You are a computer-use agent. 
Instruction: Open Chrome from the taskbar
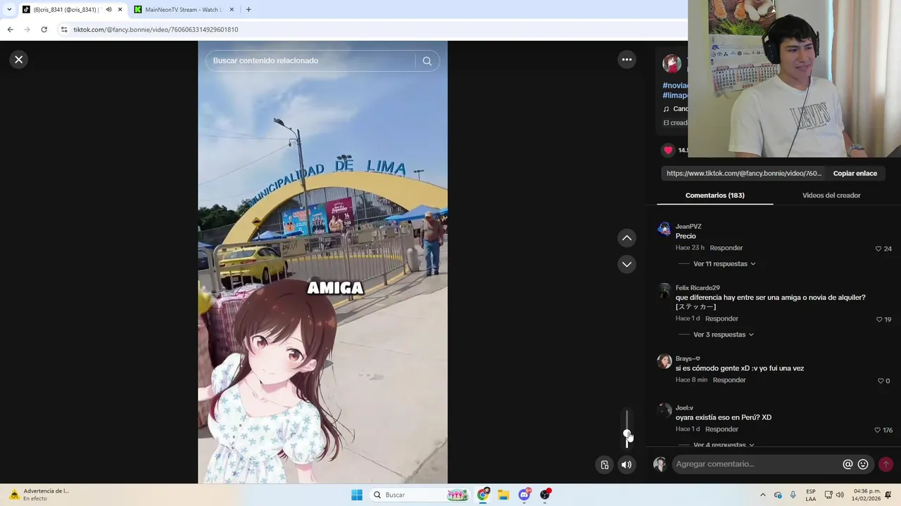pos(483,495)
